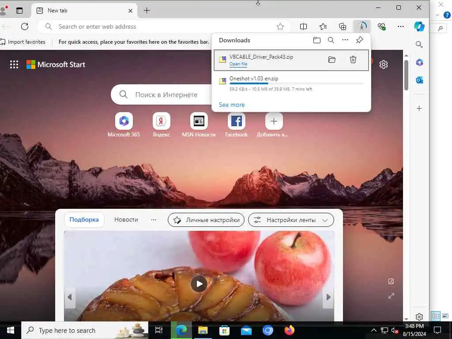The image size is (452, 339).
Task: Open the help icon in background window
Action: click(447, 15)
